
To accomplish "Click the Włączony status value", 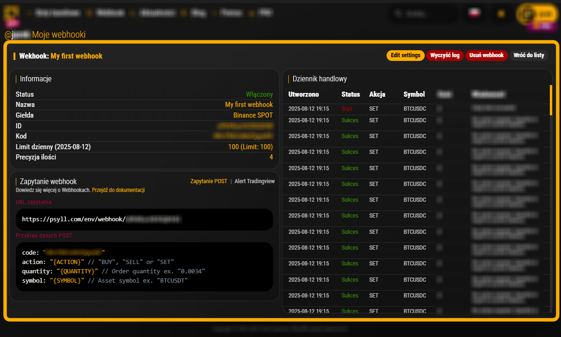I will pyautogui.click(x=260, y=94).
